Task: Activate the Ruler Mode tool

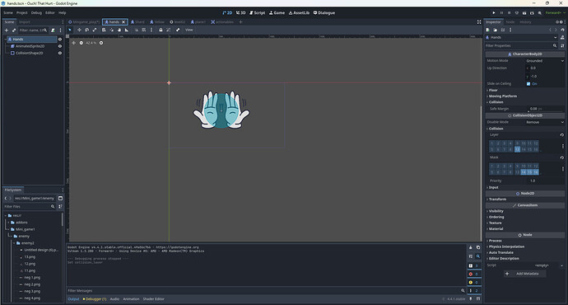Action: tap(127, 30)
